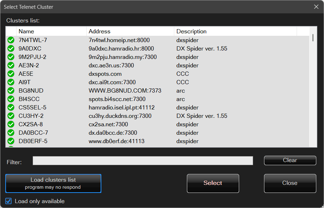The height and width of the screenshot is (208, 324).
Task: Click the clusters list vertical scrollbar
Action: pyautogui.click(x=313, y=88)
